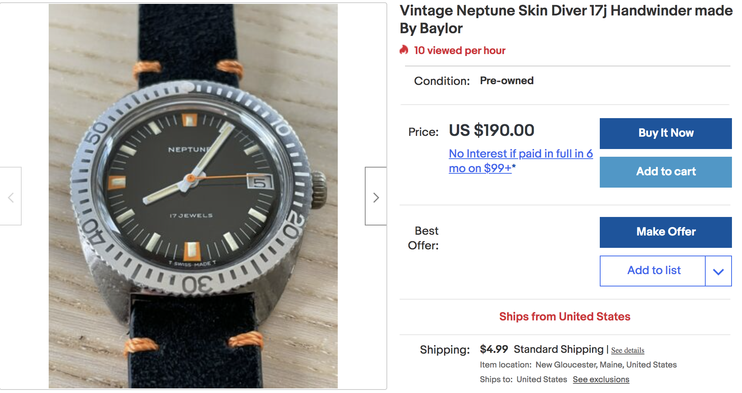Image resolution: width=742 pixels, height=393 pixels.
Task: Click the 10 viewed per hour text
Action: tap(459, 51)
